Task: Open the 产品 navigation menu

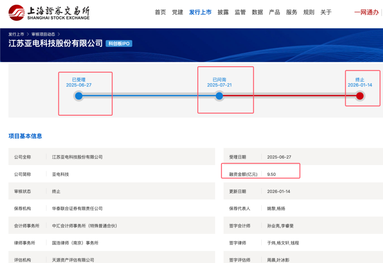Action: (274, 12)
